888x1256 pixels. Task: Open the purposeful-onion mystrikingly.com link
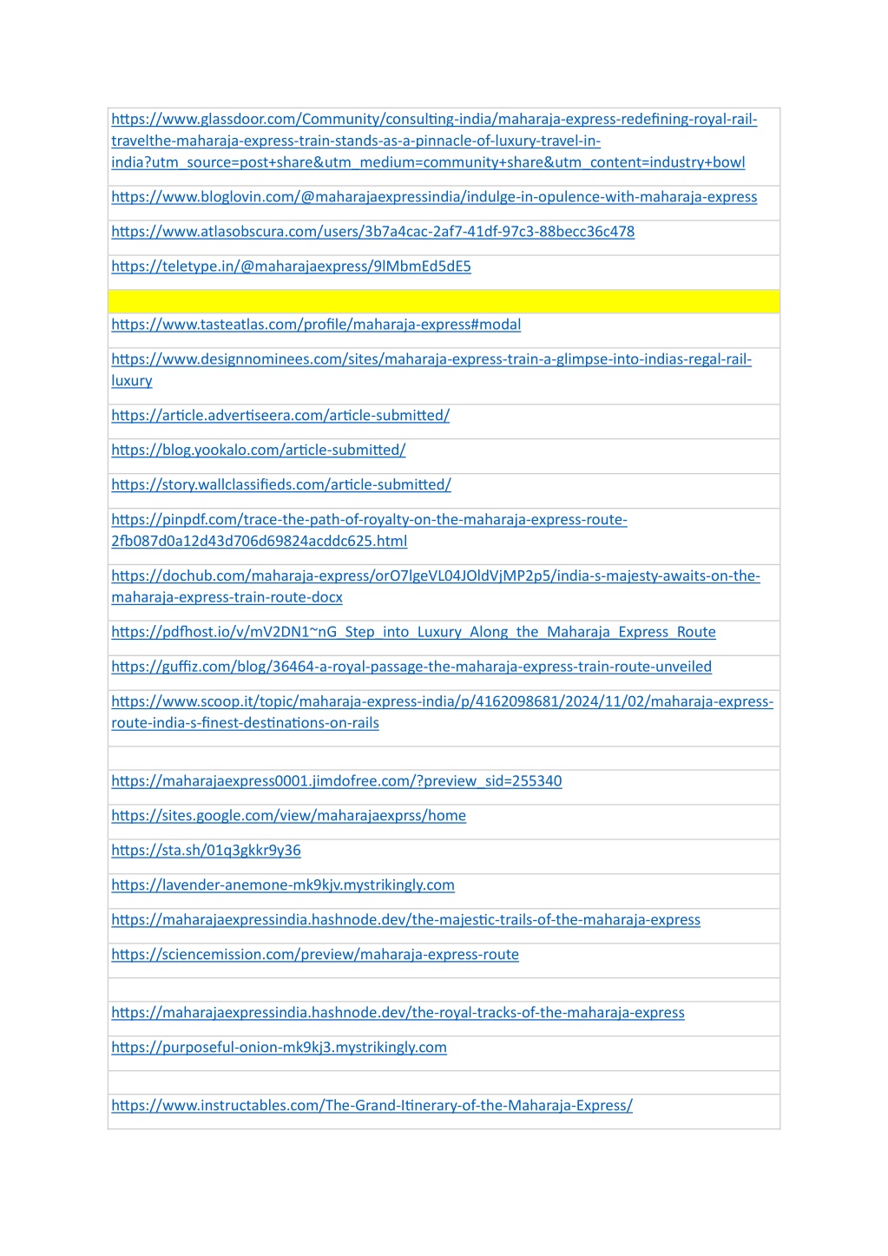tap(279, 1048)
